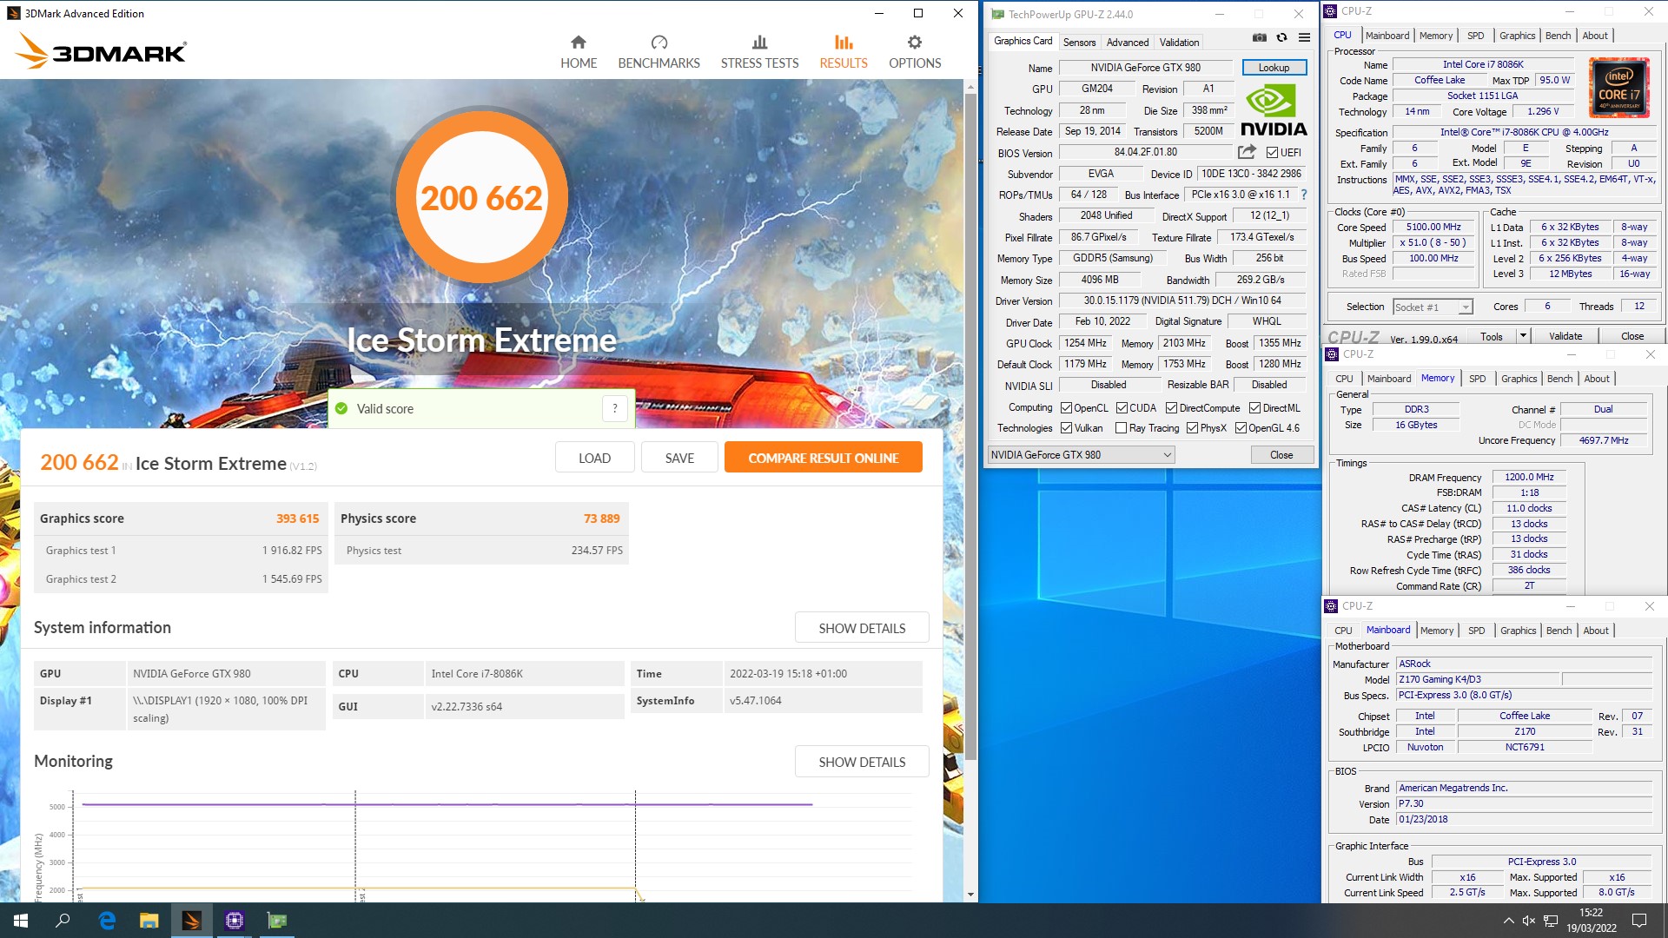
Task: Open the notification center icon
Action: pyautogui.click(x=1639, y=921)
